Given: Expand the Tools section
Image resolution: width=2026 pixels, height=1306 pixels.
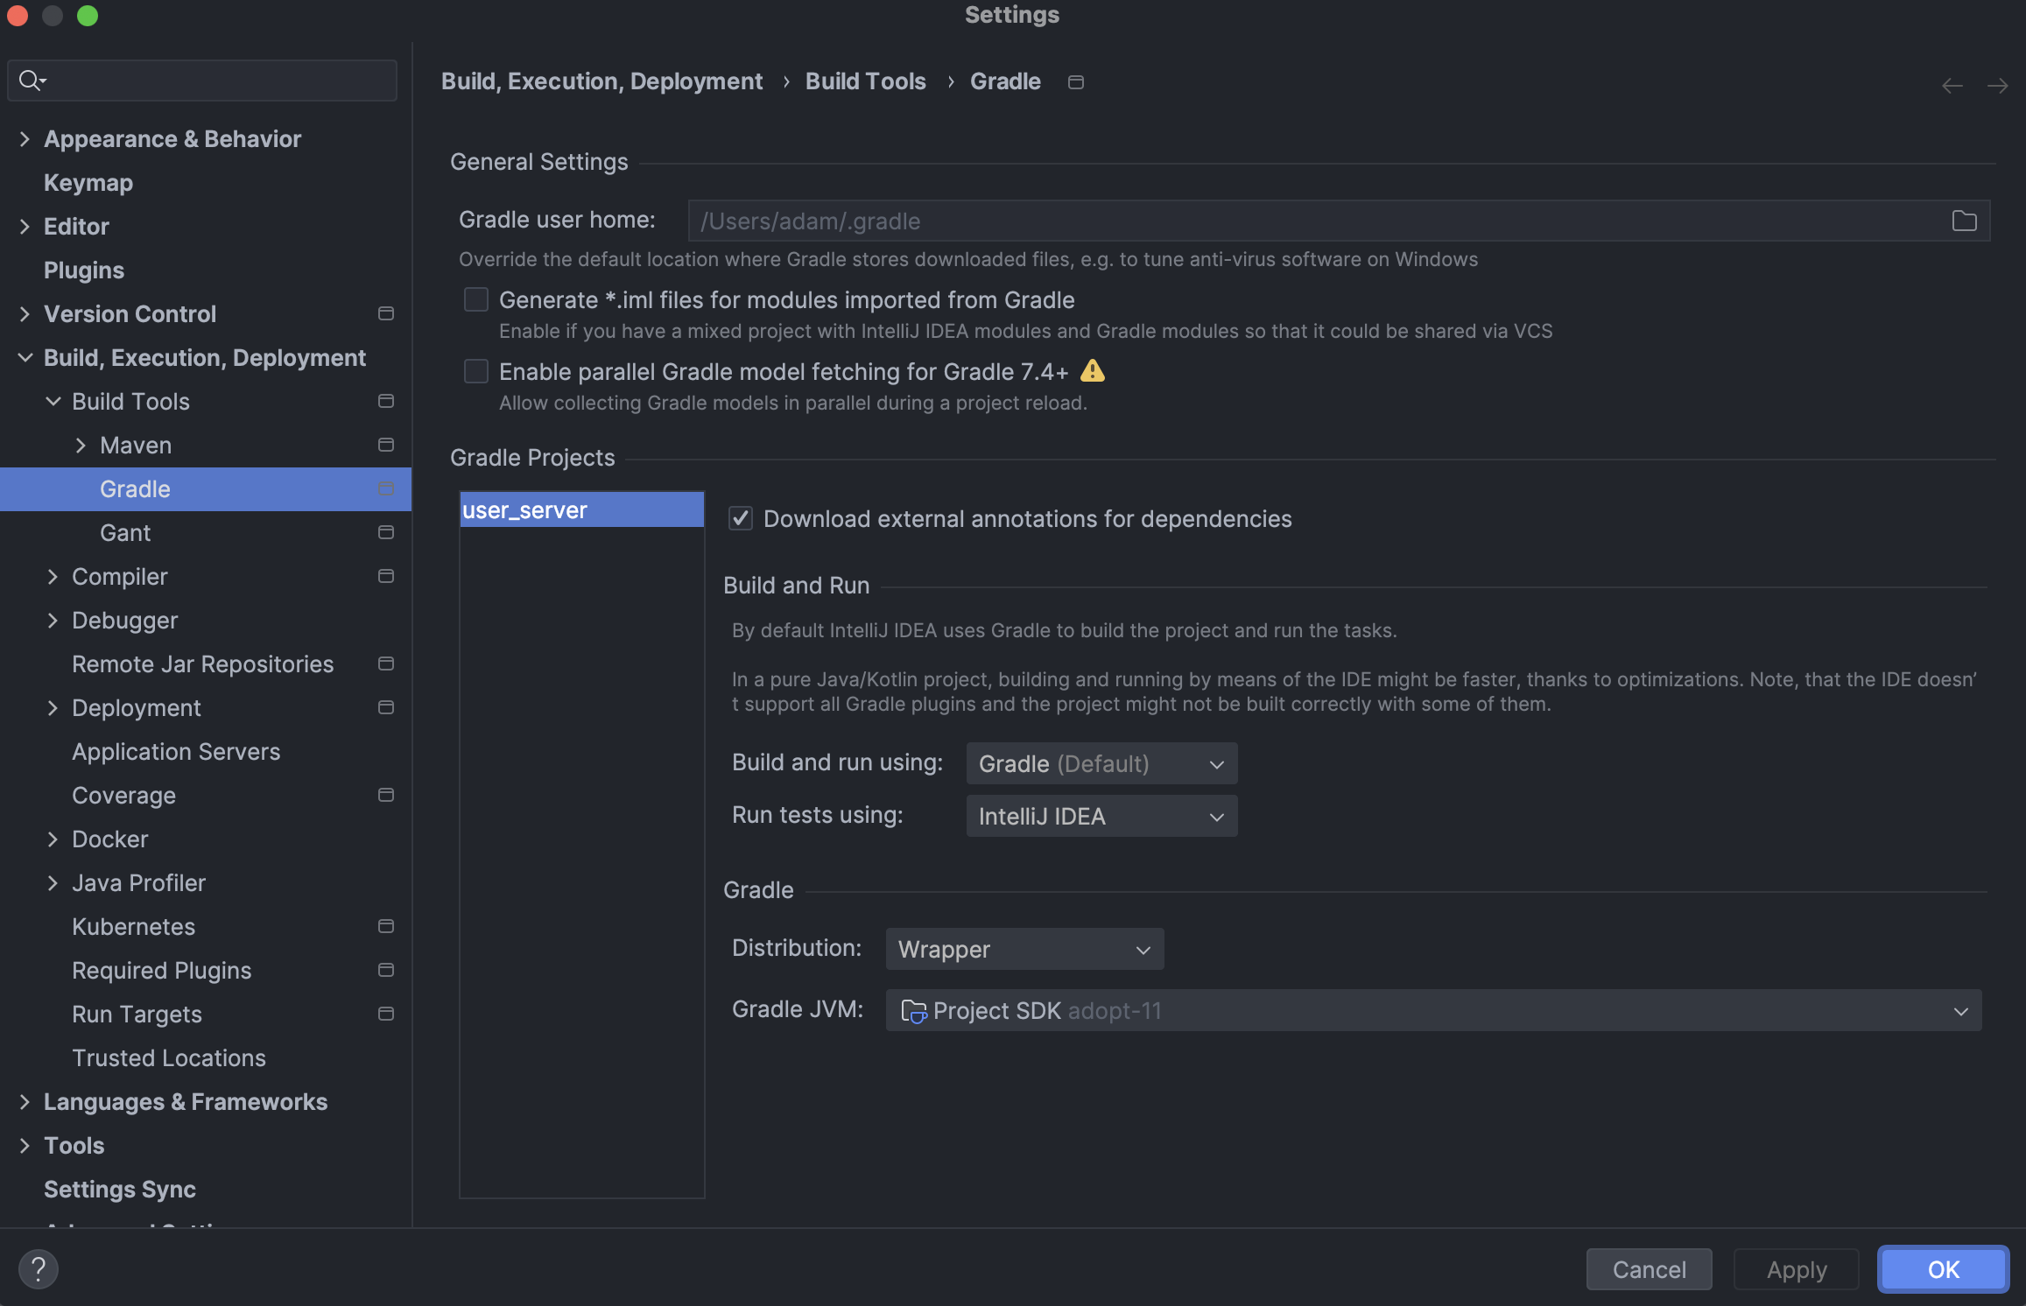Looking at the screenshot, I should point(25,1145).
